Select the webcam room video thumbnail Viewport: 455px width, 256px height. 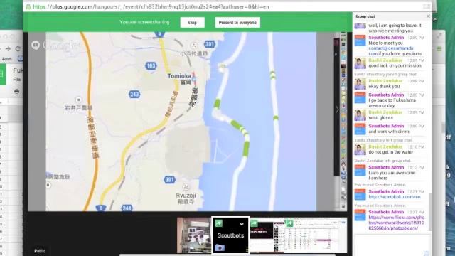click(x=194, y=235)
